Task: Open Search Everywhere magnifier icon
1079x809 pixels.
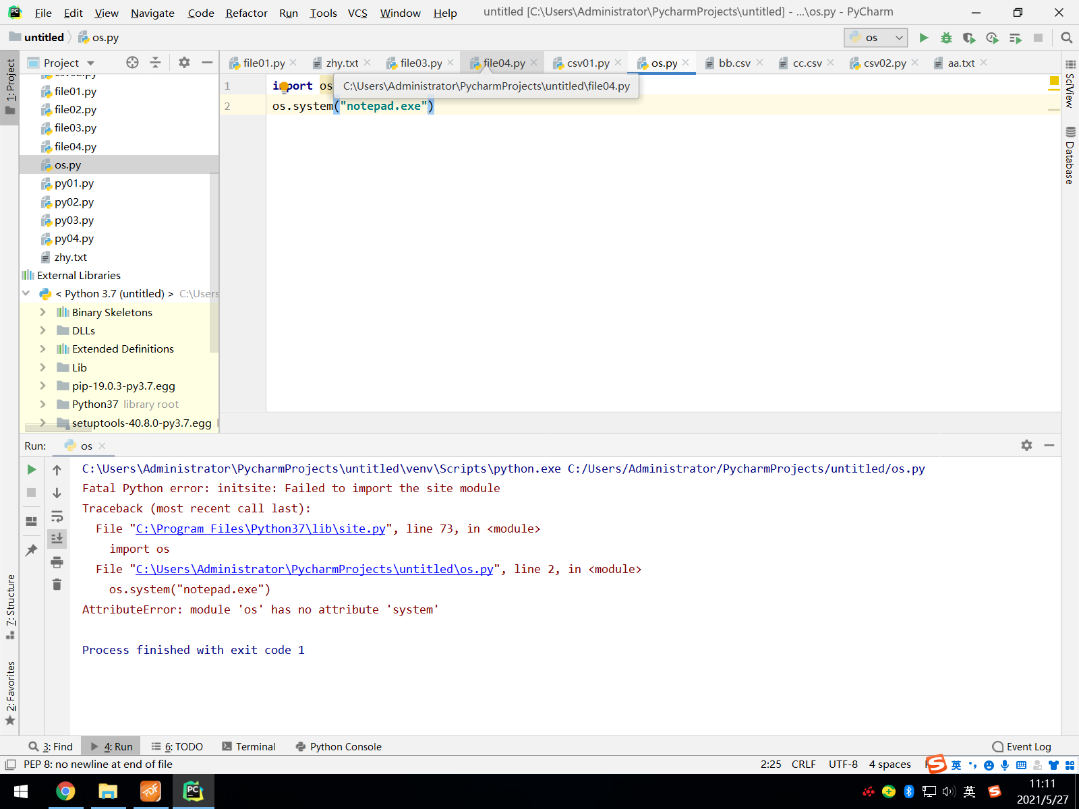Action: coord(1066,38)
